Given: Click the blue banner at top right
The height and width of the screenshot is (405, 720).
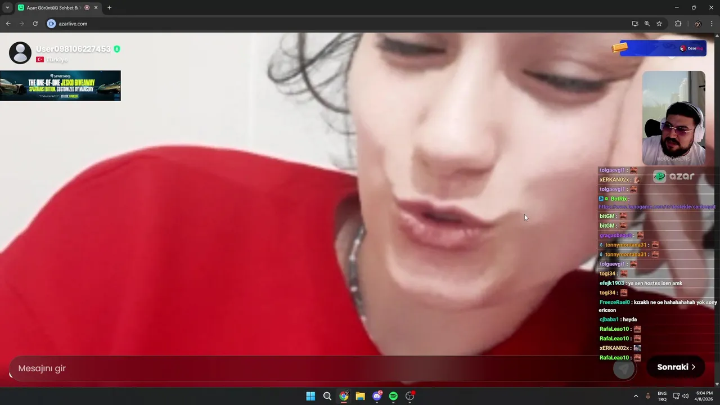Looking at the screenshot, I should click(663, 48).
